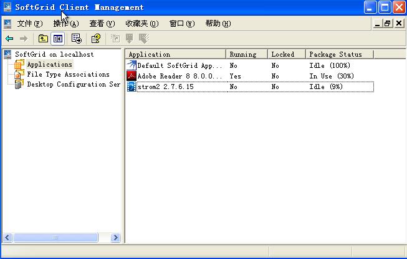Image resolution: width=407 pixels, height=259 pixels.
Task: Maximize the SoftGrid Client Management window
Action: [x=385, y=7]
